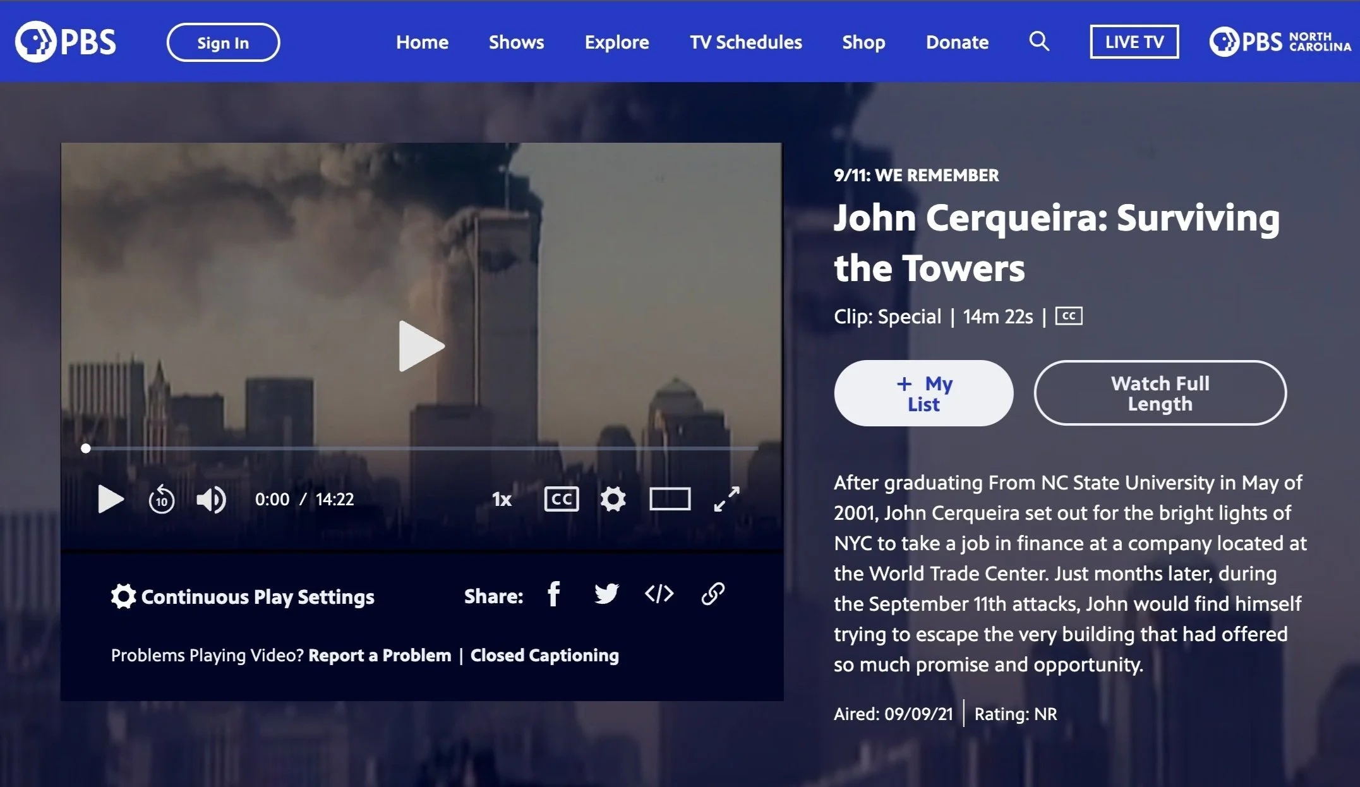The height and width of the screenshot is (787, 1360).
Task: Share video on Facebook
Action: coord(554,594)
